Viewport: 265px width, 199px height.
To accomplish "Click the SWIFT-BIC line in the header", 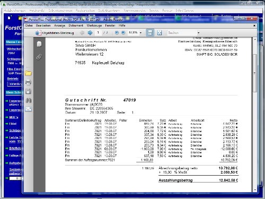I will [x=217, y=54].
